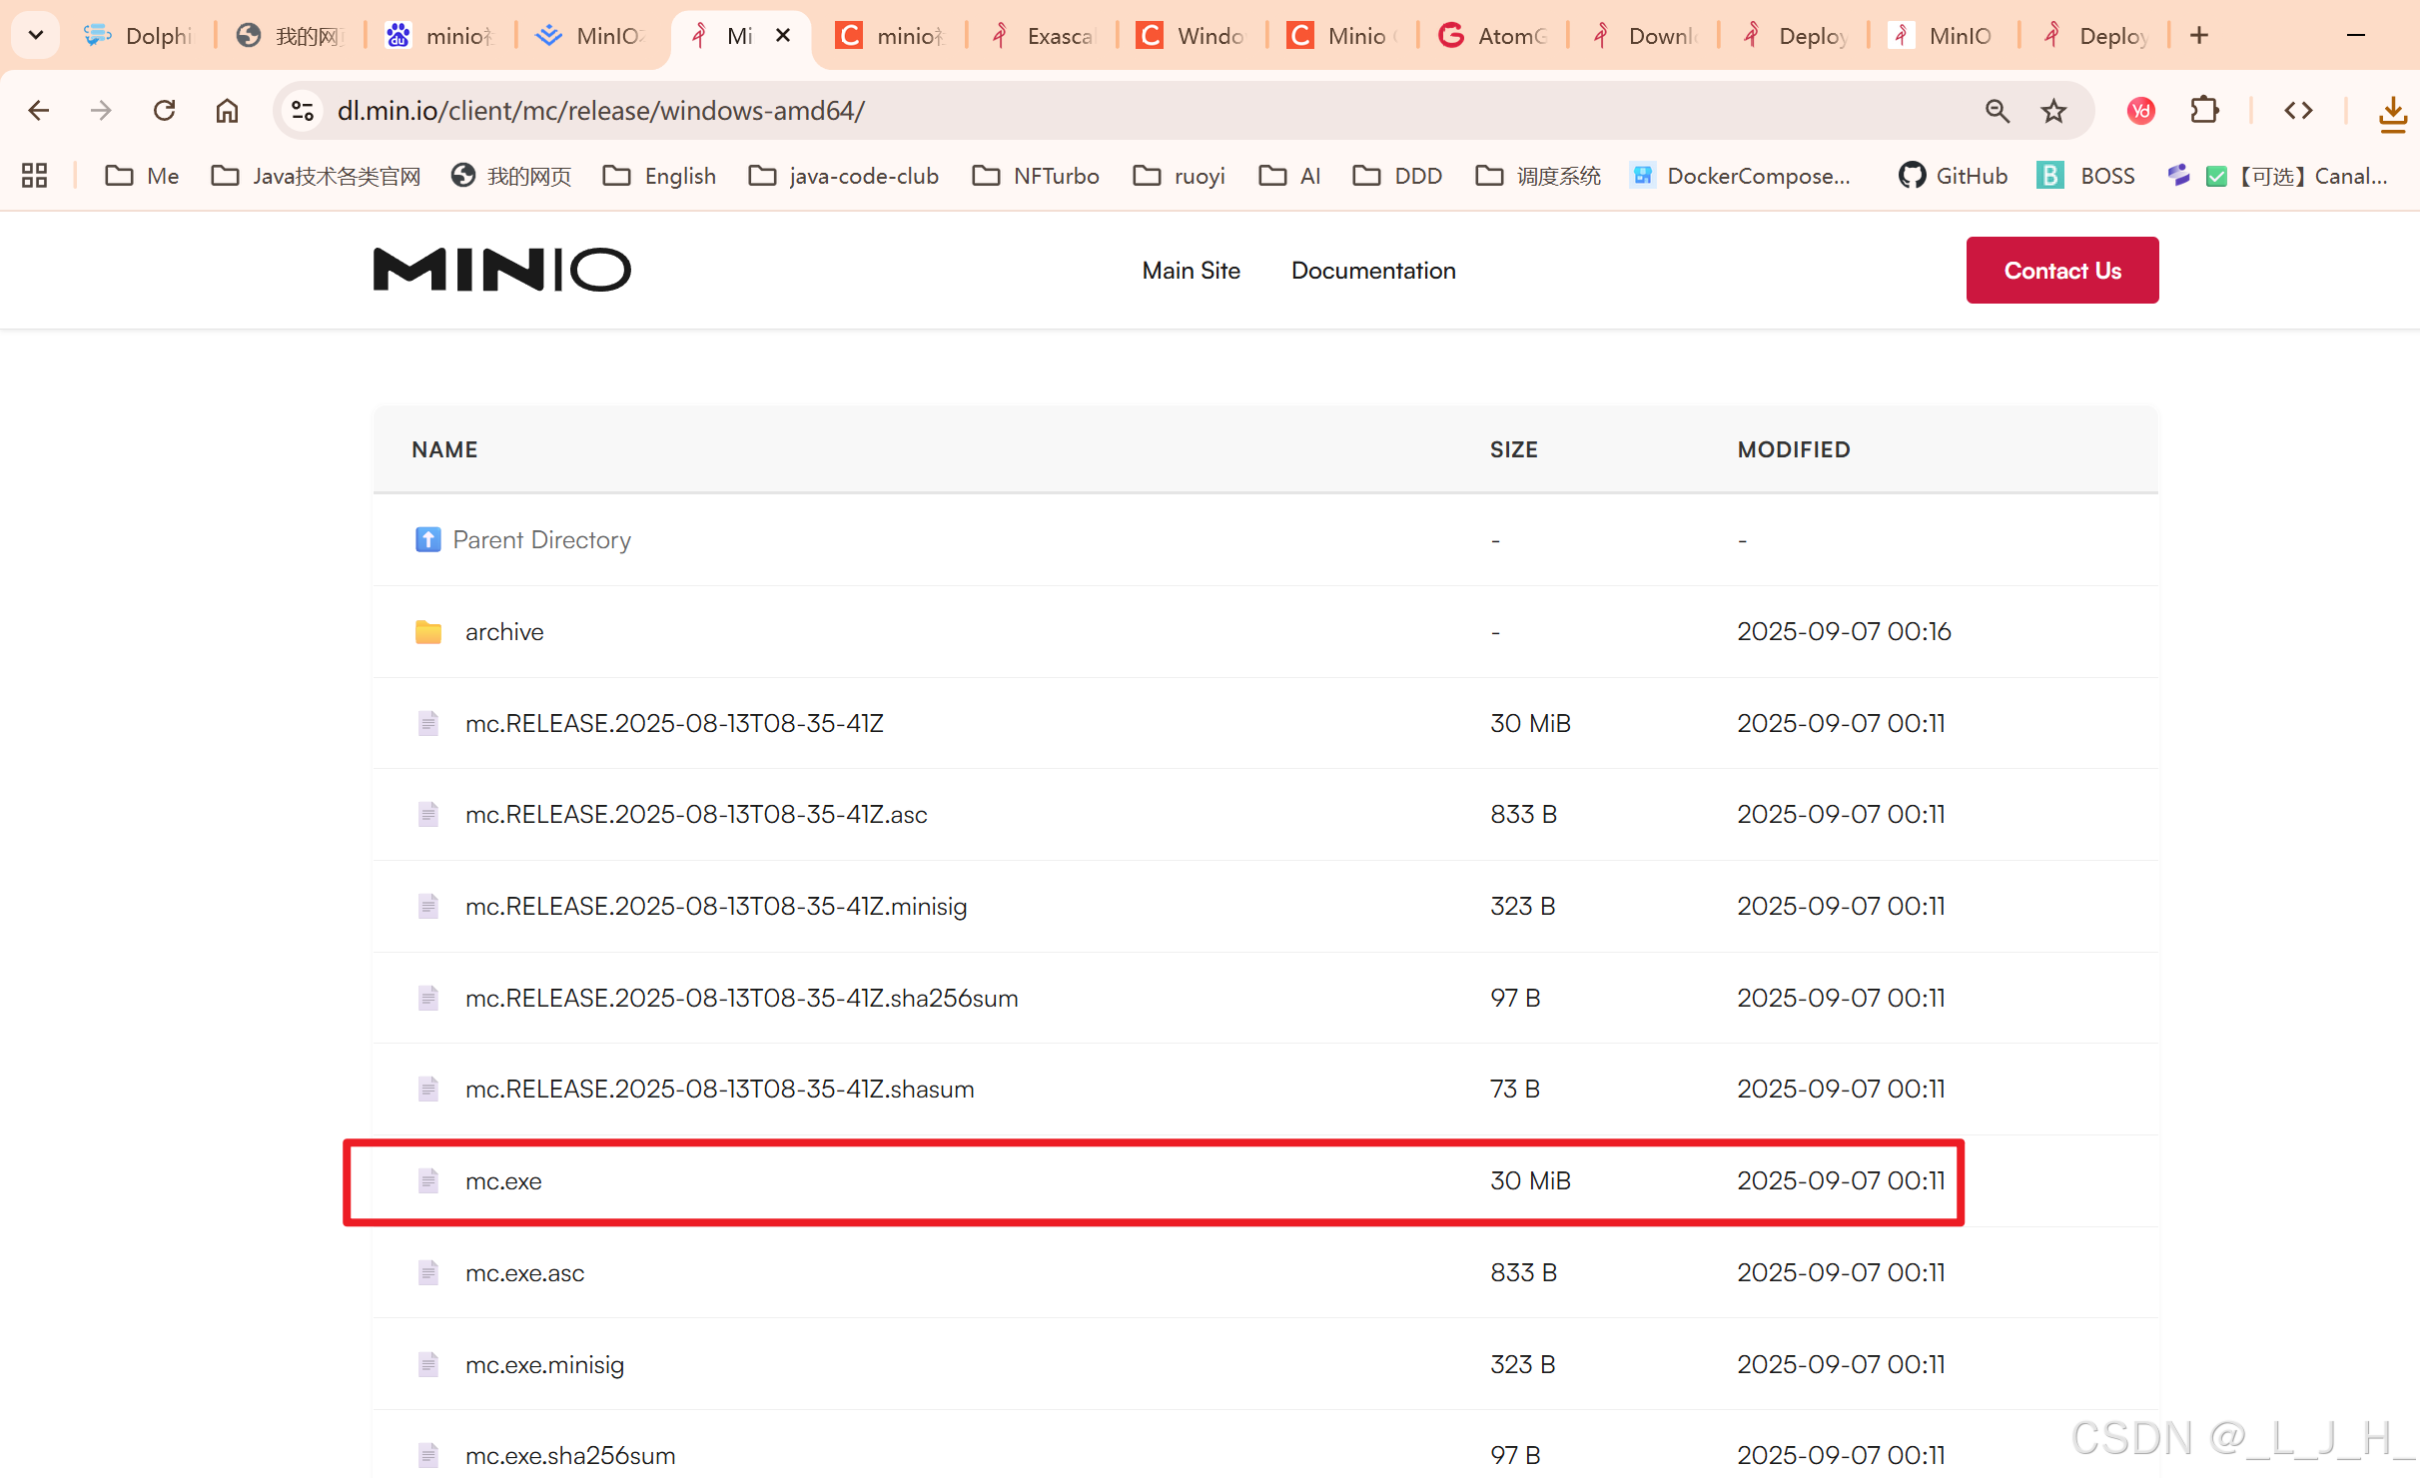Click the site information icon beside URL
2420x1478 pixels.
click(x=302, y=110)
